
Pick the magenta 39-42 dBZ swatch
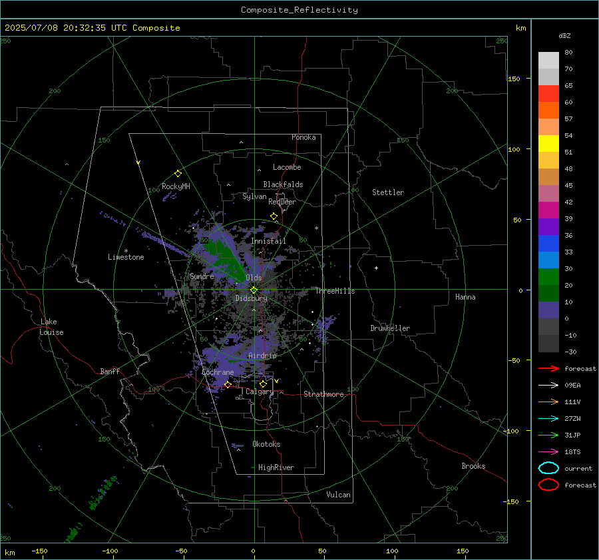pos(548,210)
